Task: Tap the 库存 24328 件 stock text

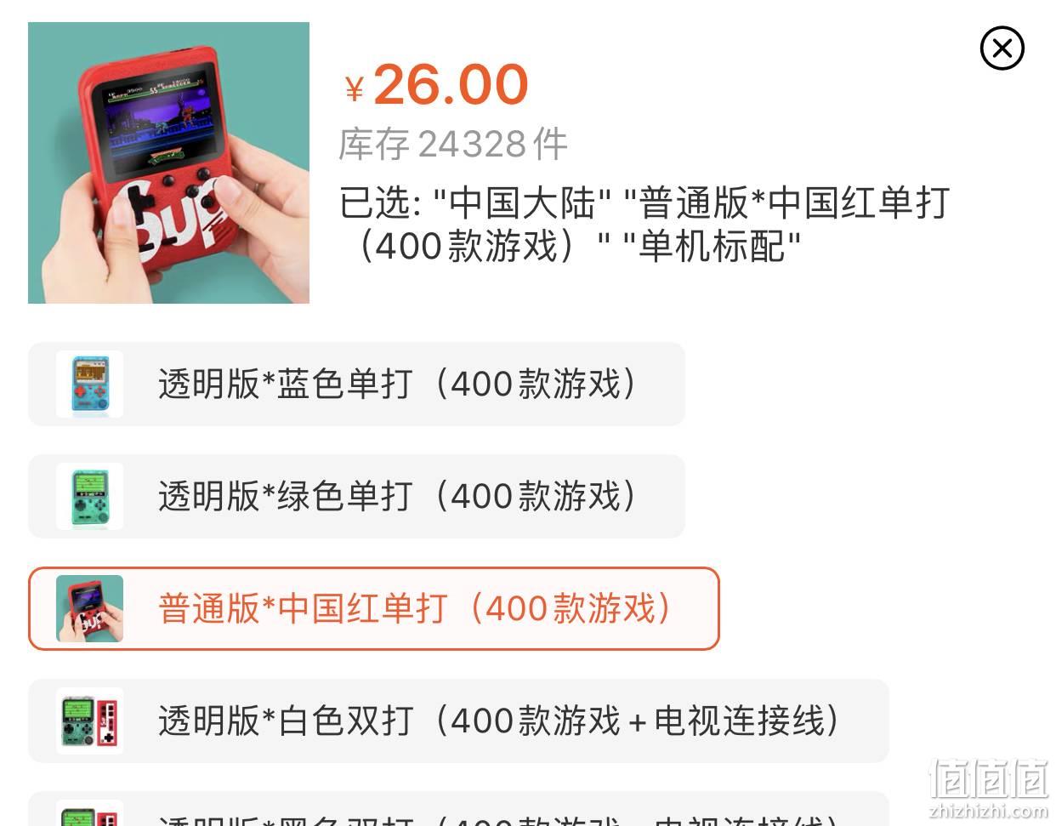Action: tap(452, 144)
